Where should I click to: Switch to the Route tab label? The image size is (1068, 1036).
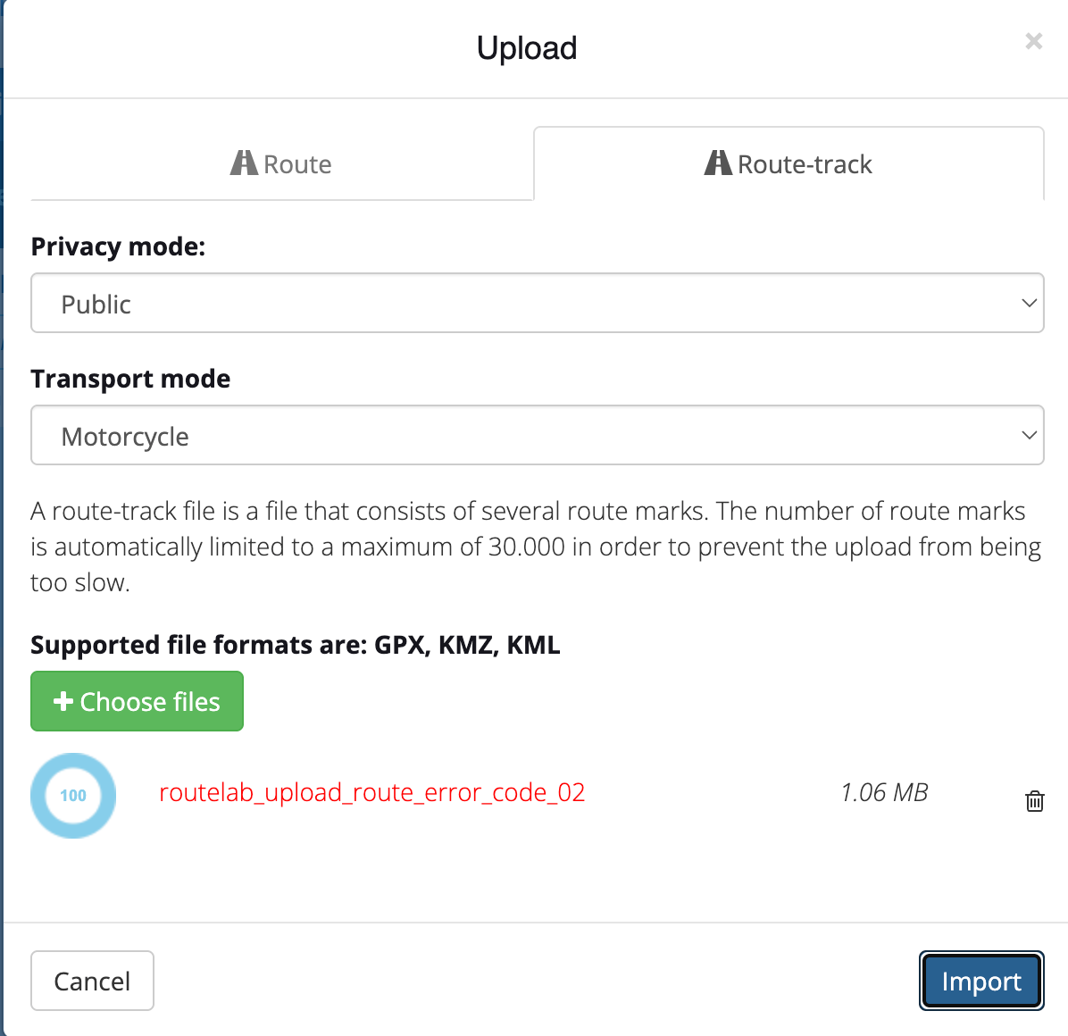pos(297,164)
